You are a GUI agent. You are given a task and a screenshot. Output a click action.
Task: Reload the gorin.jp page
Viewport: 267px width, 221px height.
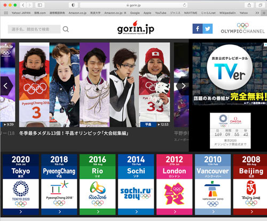click(x=185, y=5)
